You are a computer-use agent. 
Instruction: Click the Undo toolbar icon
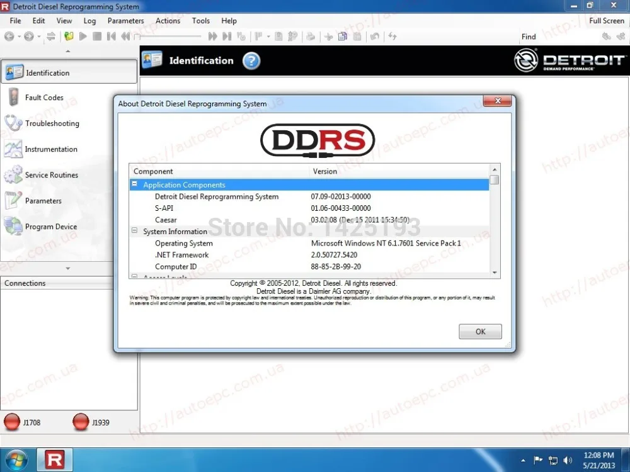click(374, 37)
